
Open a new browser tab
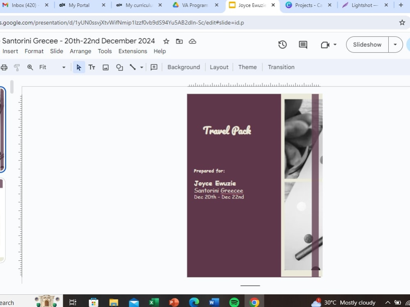pos(401,5)
